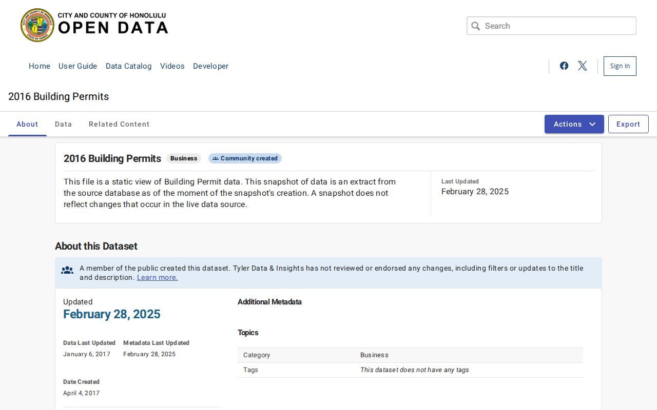This screenshot has height=410, width=657.
Task: Expand the Actions dropdown
Action: click(x=574, y=124)
